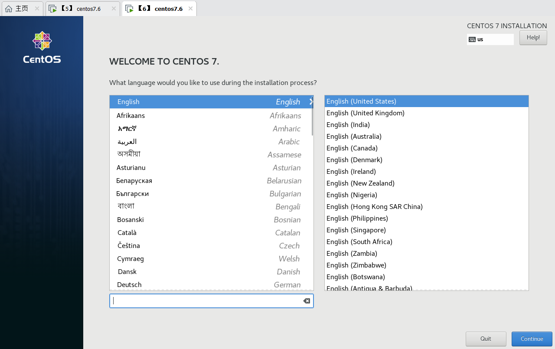This screenshot has height=349, width=555.
Task: Click the arrow beside the selected English language row
Action: [x=311, y=102]
